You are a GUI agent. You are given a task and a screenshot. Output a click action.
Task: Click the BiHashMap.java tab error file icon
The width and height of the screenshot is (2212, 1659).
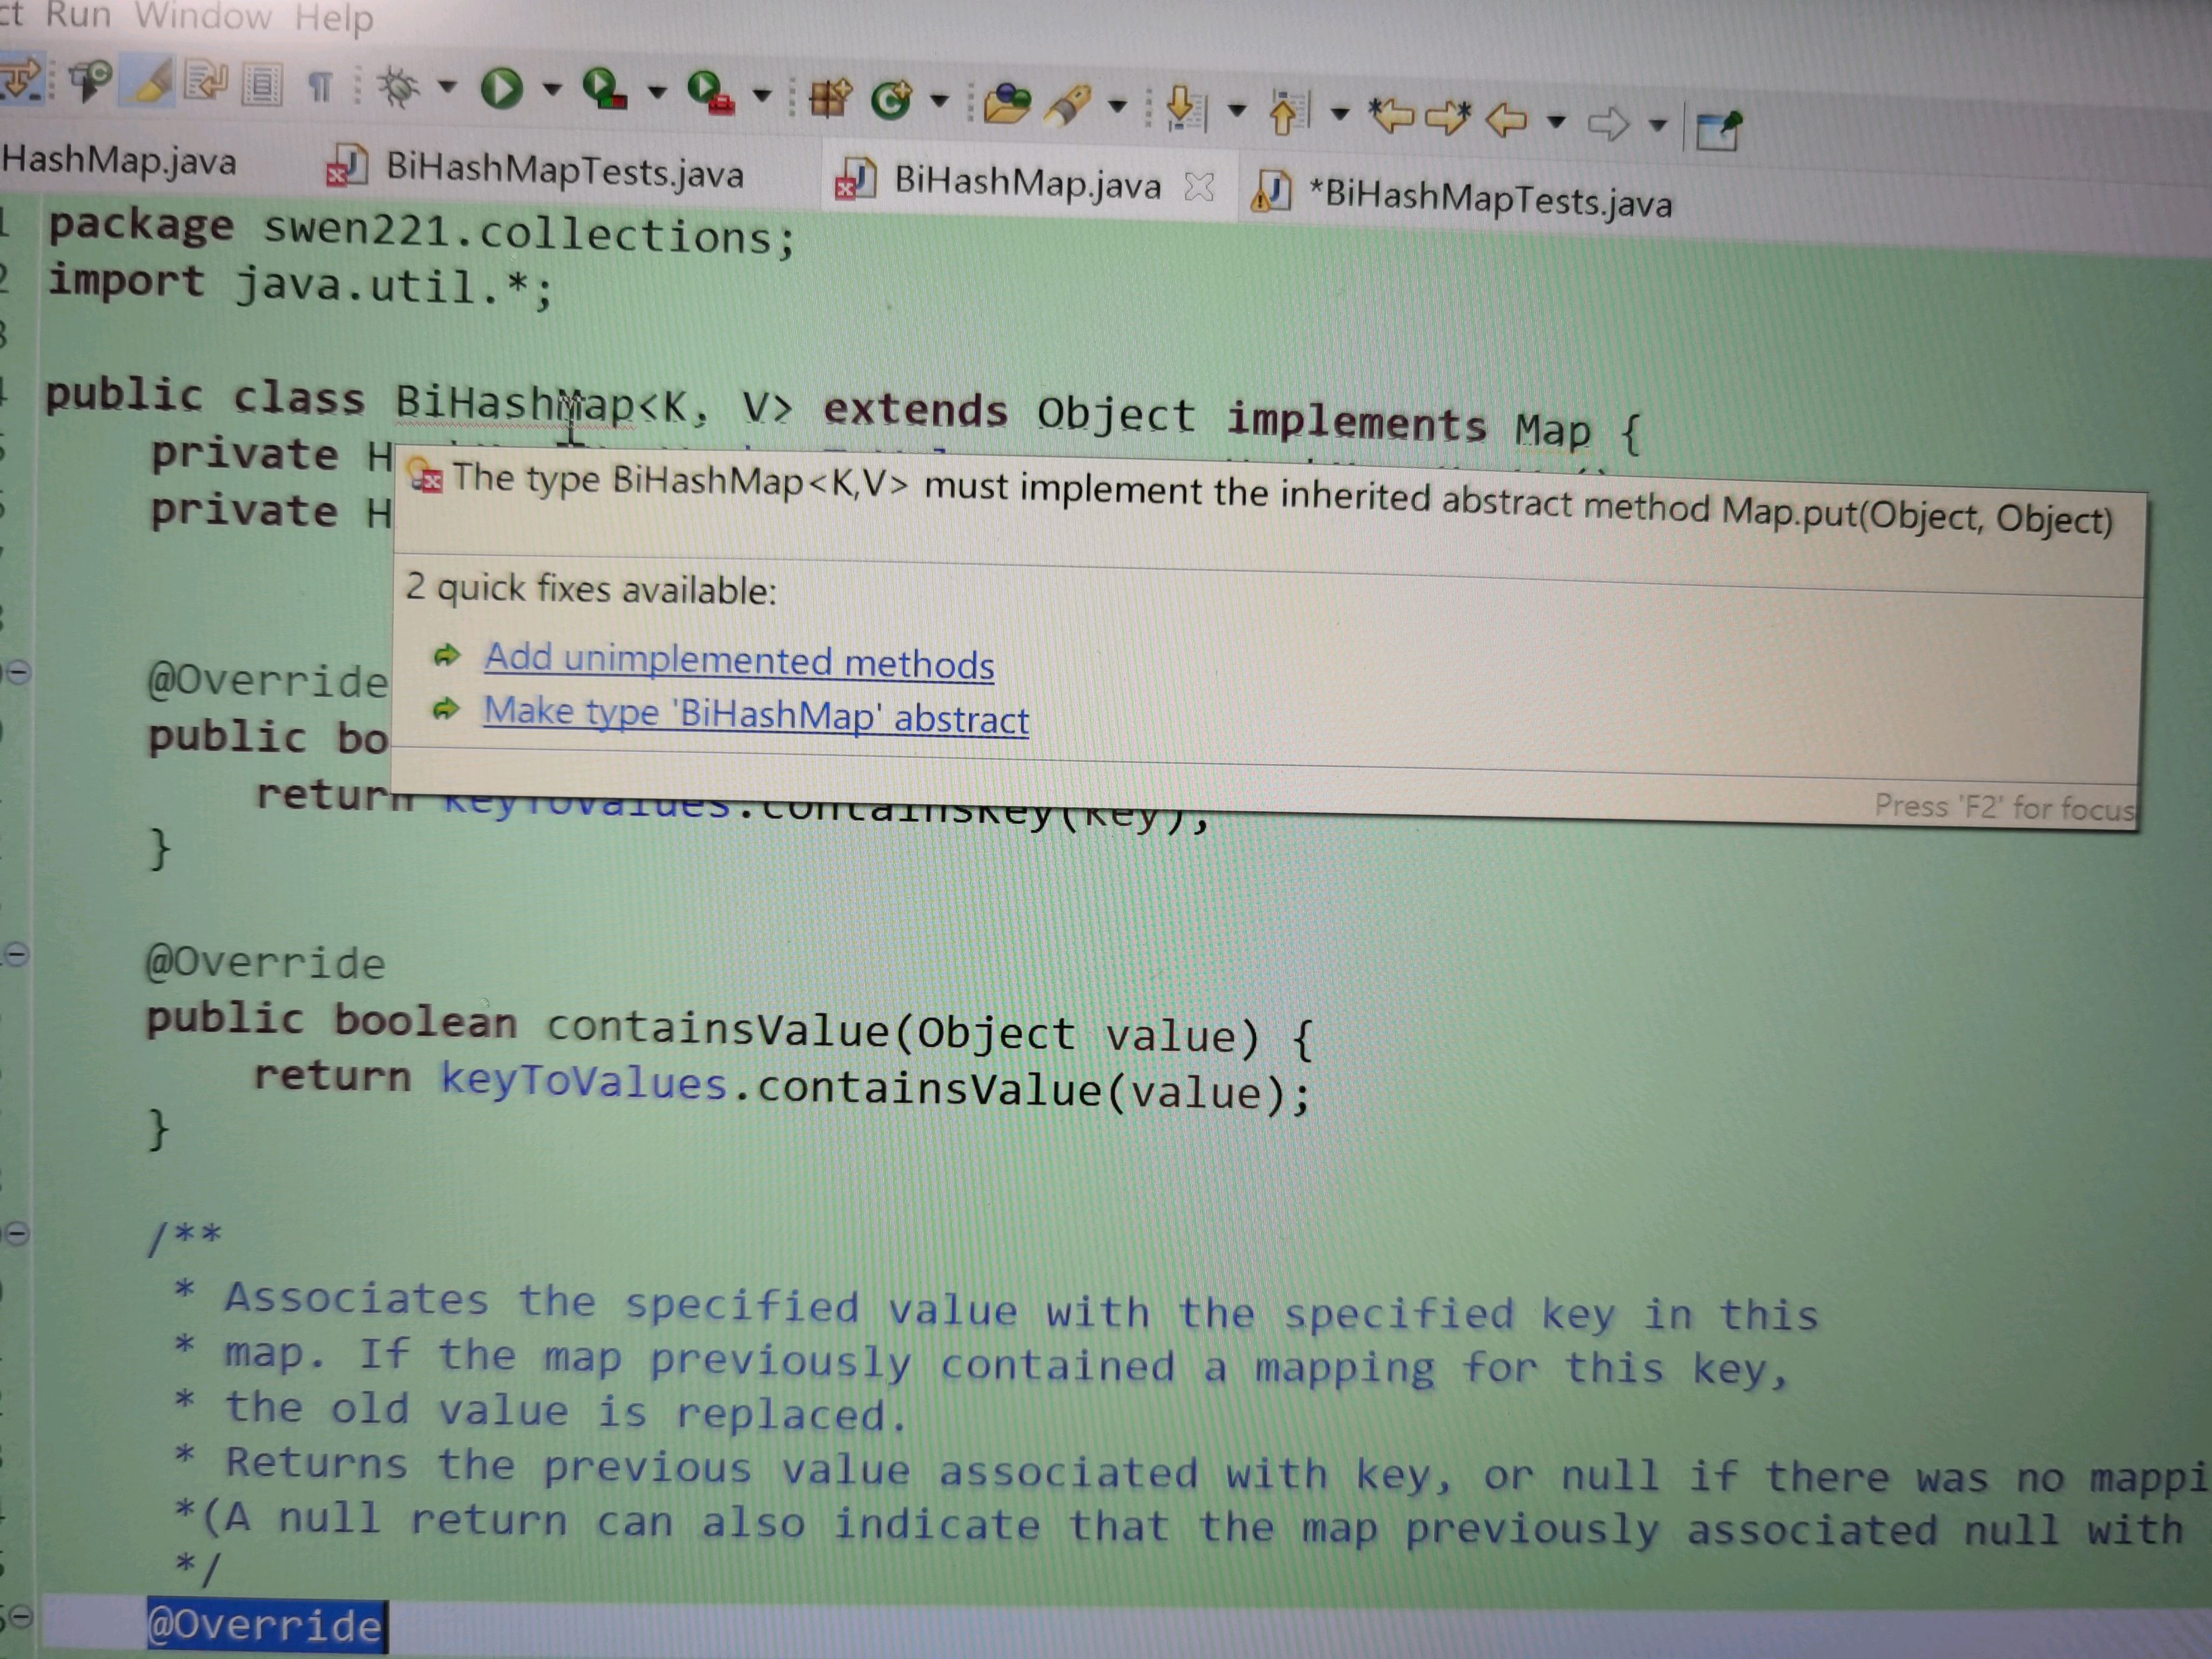point(856,179)
